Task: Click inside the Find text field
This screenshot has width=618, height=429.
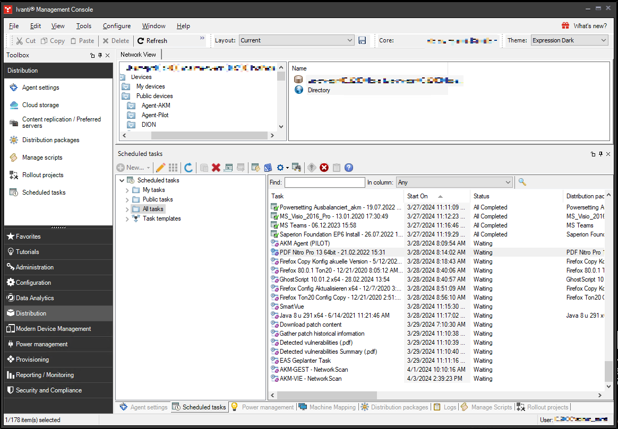Action: click(324, 182)
